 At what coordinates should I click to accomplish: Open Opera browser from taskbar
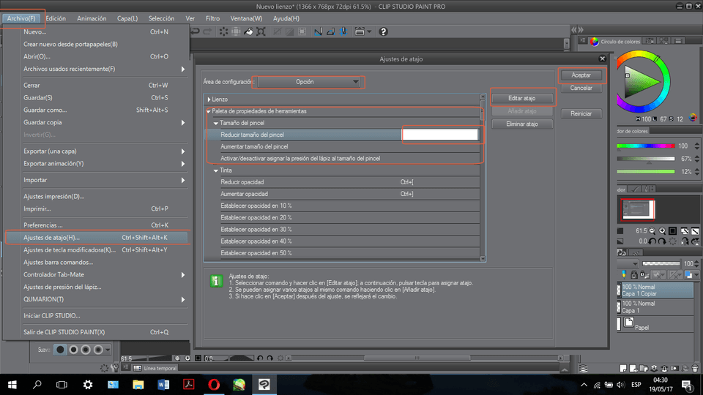tap(214, 384)
